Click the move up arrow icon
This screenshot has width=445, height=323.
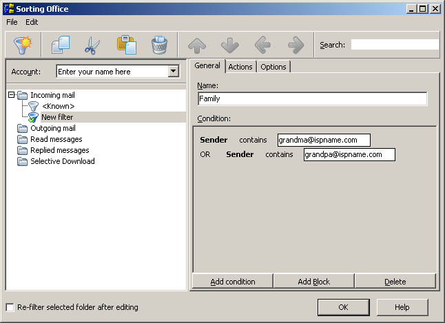[x=197, y=45]
